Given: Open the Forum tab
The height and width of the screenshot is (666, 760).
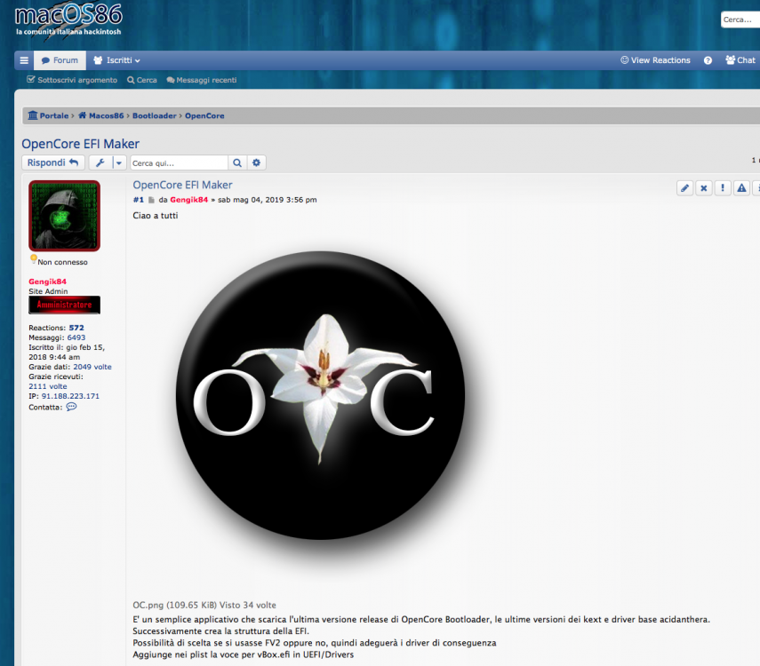Looking at the screenshot, I should tap(60, 60).
